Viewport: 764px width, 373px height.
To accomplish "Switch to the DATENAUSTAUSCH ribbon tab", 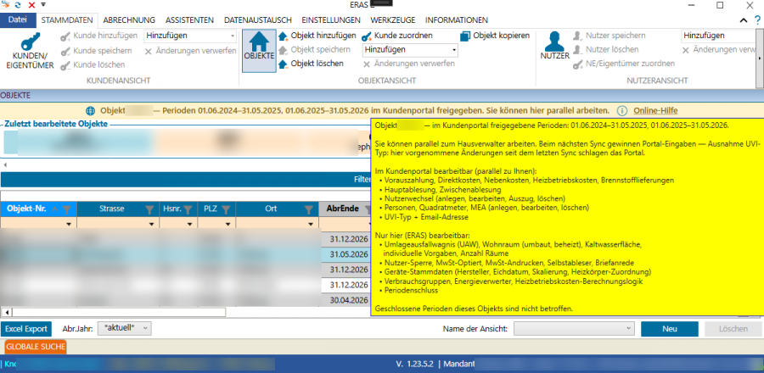I will tap(258, 20).
